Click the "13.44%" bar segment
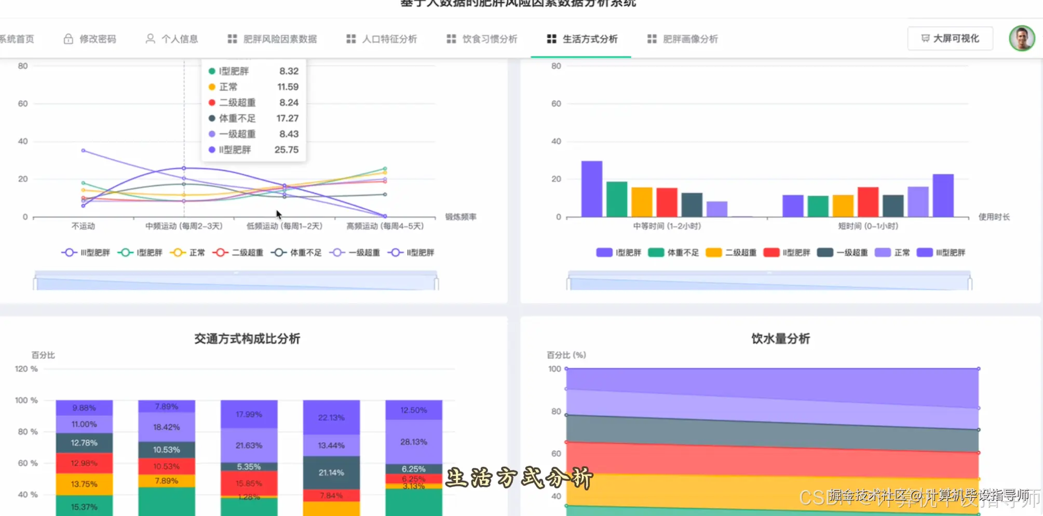Viewport: 1043px width, 516px height. pyautogui.click(x=331, y=445)
